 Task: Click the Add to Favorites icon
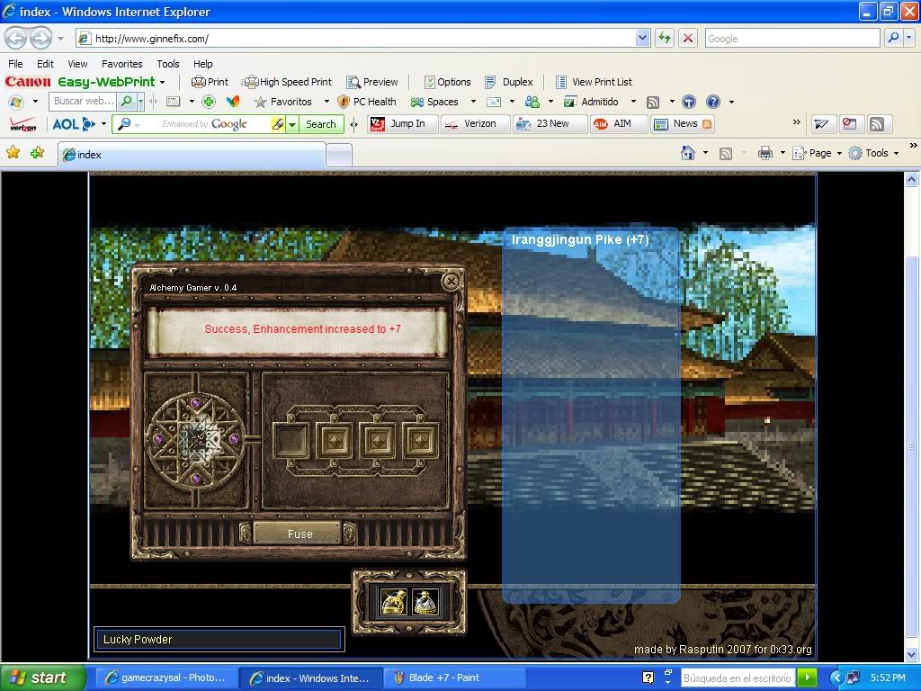(x=37, y=153)
